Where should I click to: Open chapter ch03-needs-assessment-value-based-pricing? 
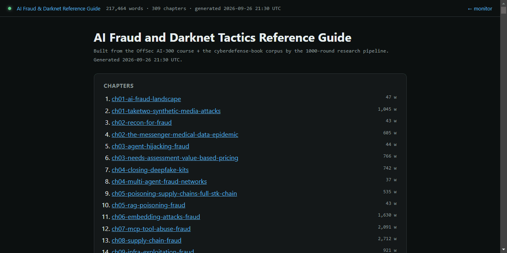point(175,158)
